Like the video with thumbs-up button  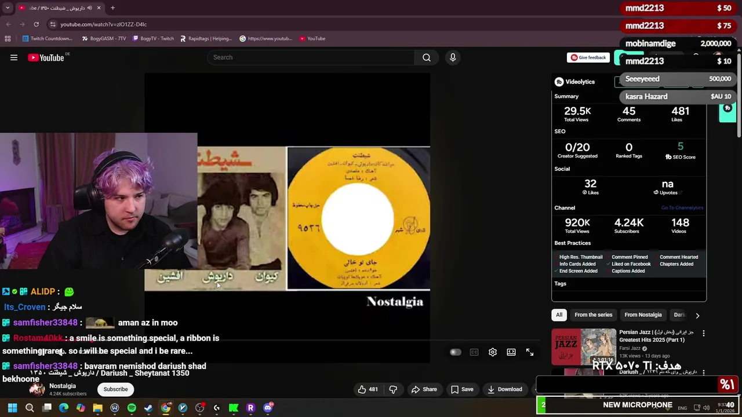(368, 389)
